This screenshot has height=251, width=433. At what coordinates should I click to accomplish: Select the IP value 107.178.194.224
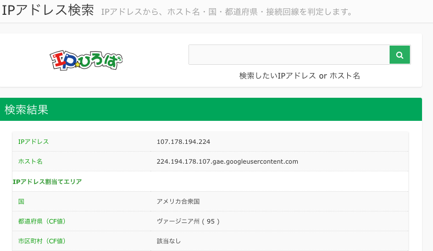point(184,142)
